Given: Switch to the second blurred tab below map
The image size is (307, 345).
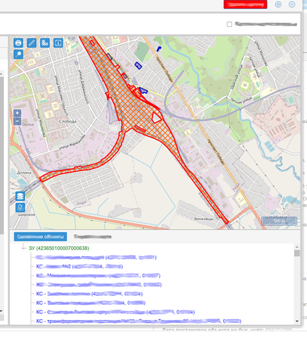Looking at the screenshot, I should pyautogui.click(x=92, y=237).
